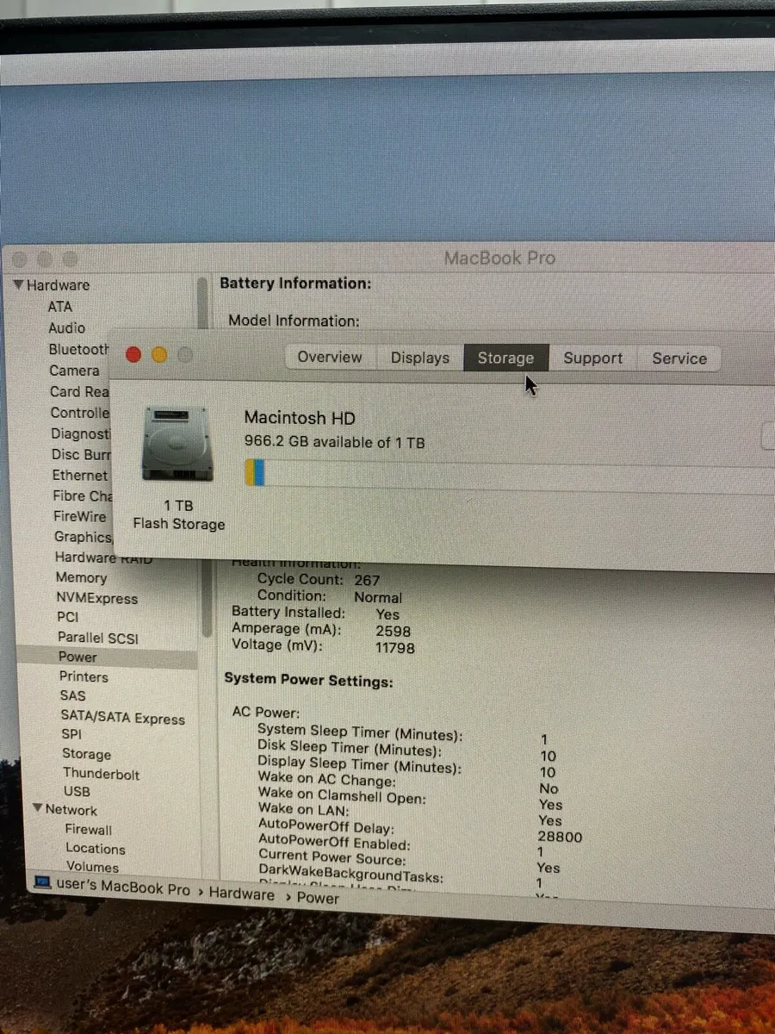
Task: Select USB in the sidebar
Action: (77, 791)
